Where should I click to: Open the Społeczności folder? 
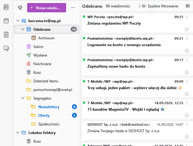point(47,124)
